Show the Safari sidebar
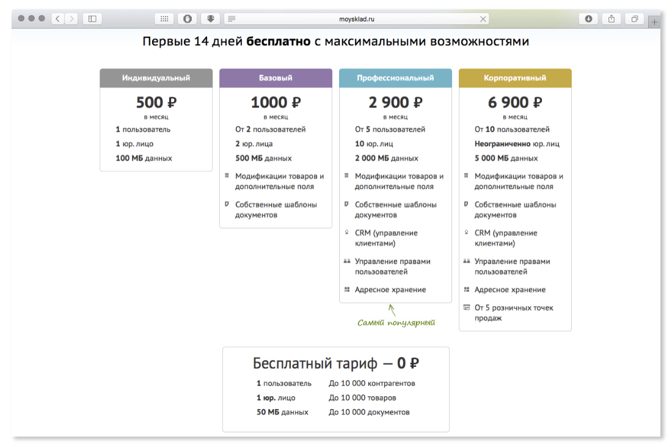Screen dimensions: 672x447 (92, 19)
